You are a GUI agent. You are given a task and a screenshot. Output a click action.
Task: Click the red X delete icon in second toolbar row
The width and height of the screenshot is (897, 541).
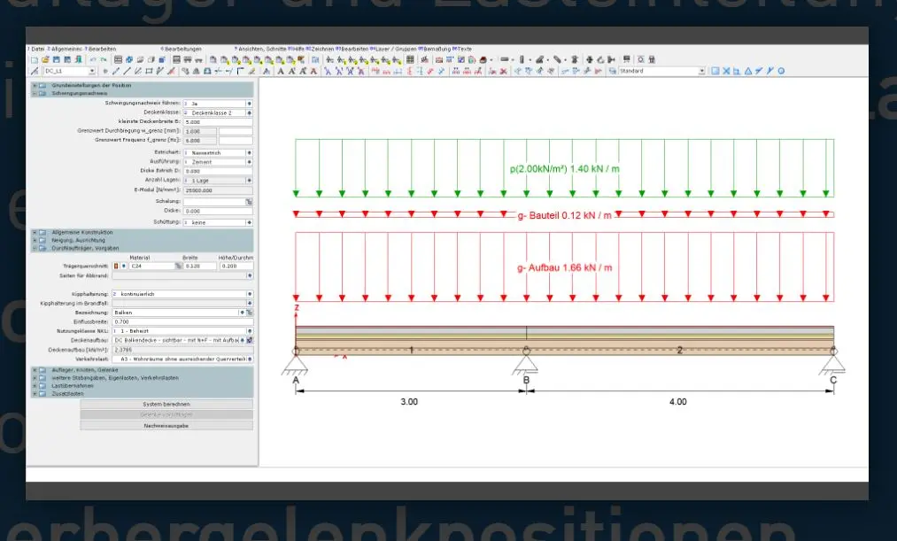504,71
